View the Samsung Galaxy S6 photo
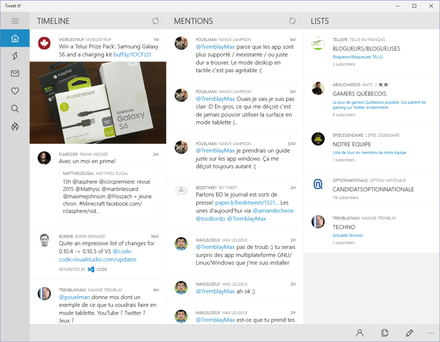Screen dimensions: 440x342 pos(98,102)
